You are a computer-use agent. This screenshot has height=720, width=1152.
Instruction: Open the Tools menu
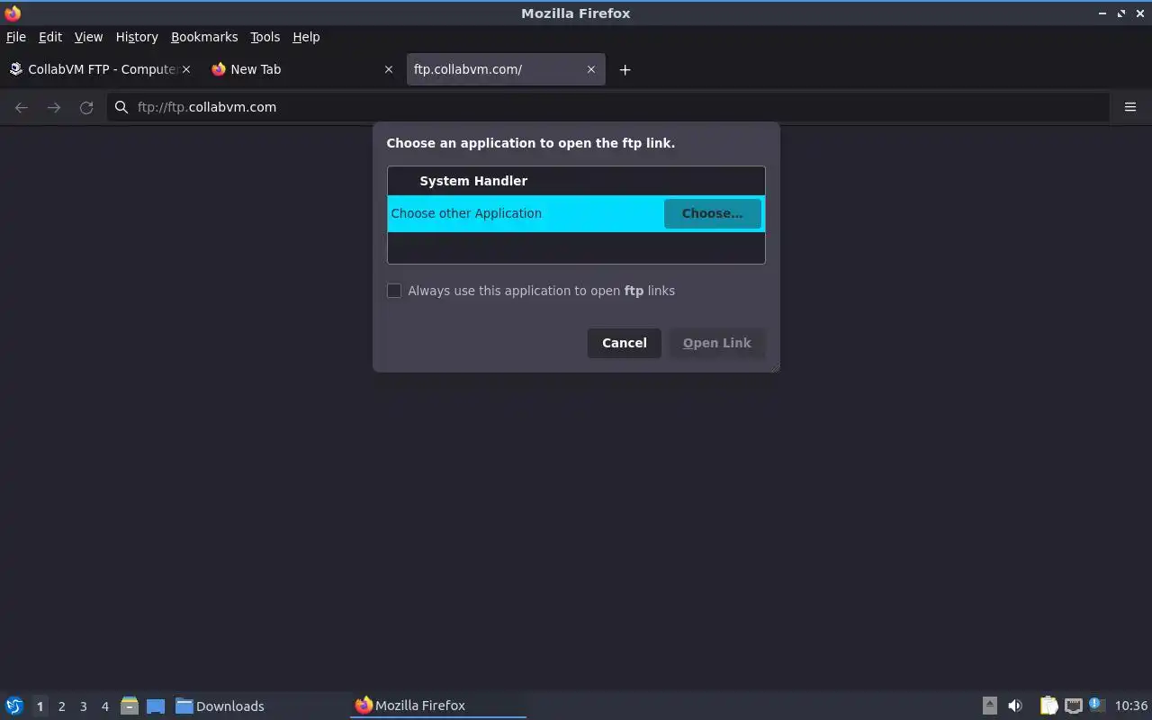click(265, 37)
